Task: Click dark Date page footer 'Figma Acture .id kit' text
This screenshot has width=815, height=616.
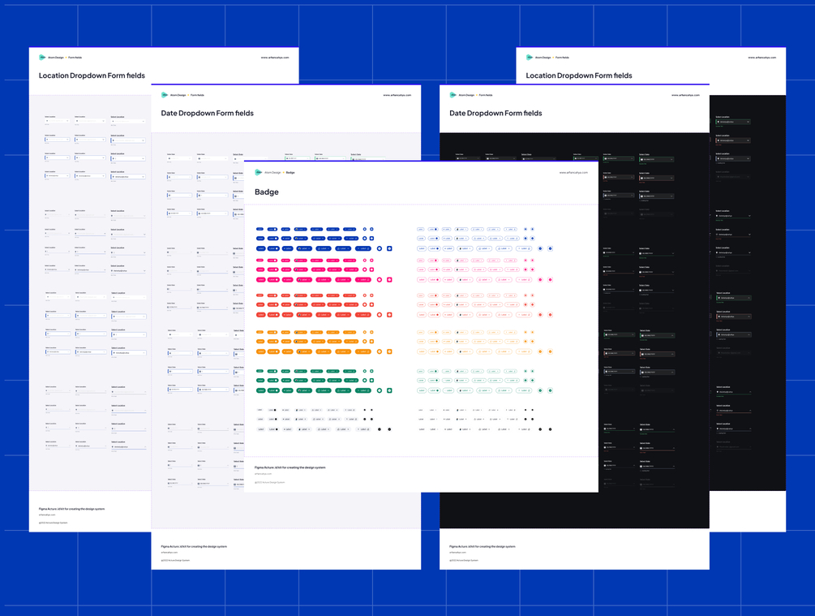Action: click(483, 546)
